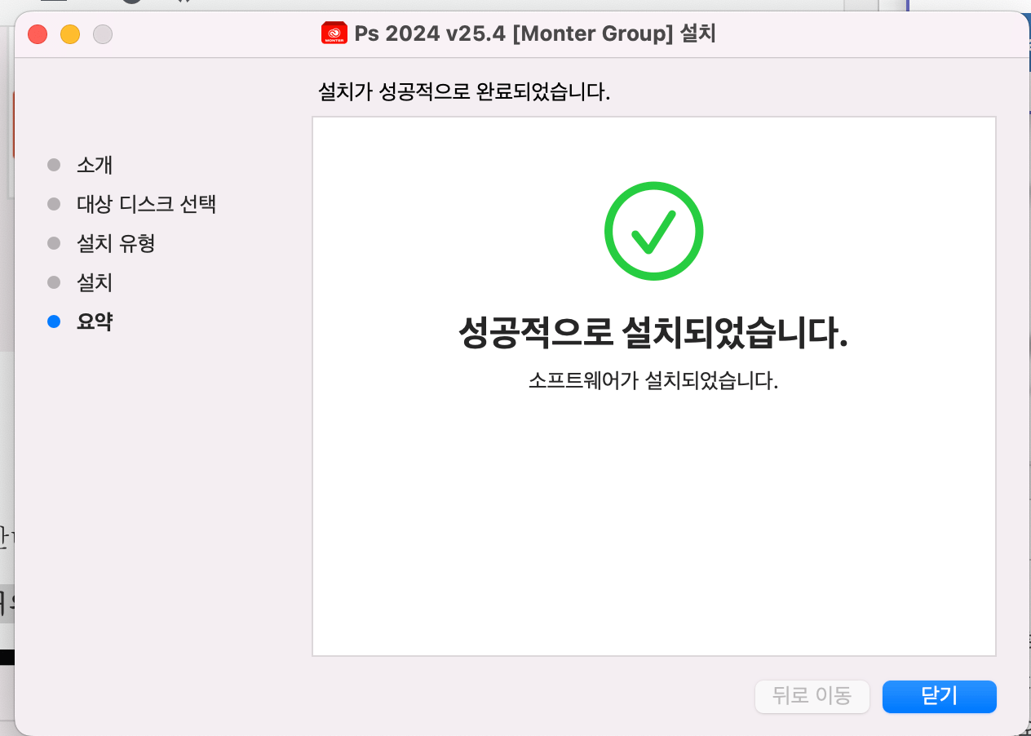Click the Ps installer icon in the title bar
Image resolution: width=1031 pixels, height=736 pixels.
(334, 33)
